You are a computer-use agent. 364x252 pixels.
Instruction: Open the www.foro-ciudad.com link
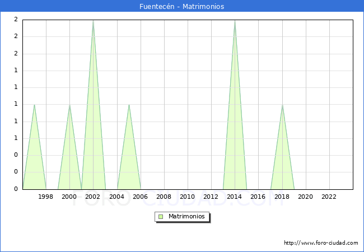pyautogui.click(x=321, y=243)
